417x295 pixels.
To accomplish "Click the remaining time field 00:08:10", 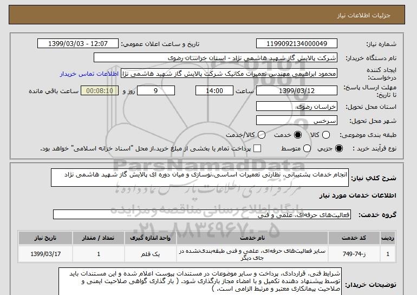I will [x=100, y=90].
